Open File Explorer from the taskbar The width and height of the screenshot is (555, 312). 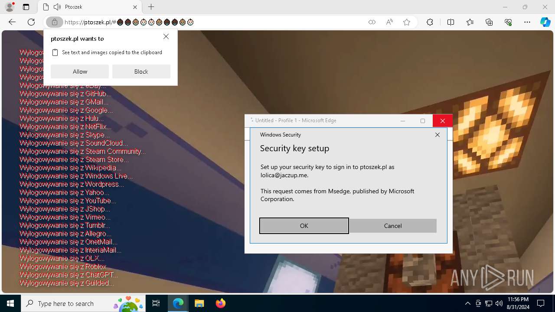[199, 303]
